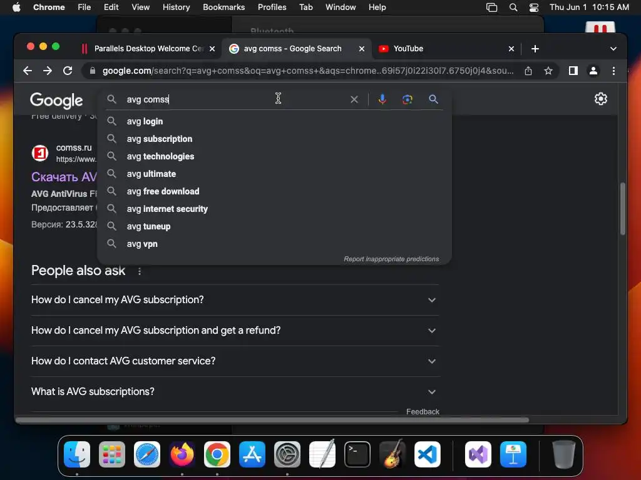This screenshot has width=641, height=480.
Task: Open Terminal from the Dock
Action: click(357, 454)
